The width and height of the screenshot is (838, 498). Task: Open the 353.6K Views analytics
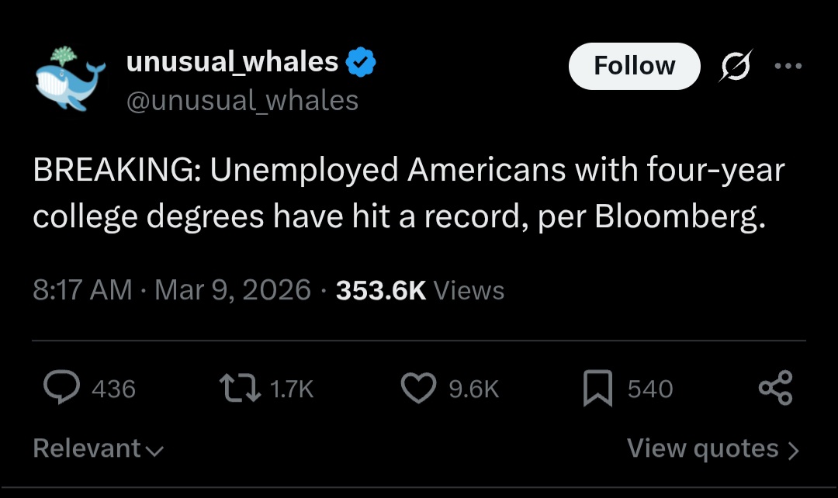[x=420, y=290]
